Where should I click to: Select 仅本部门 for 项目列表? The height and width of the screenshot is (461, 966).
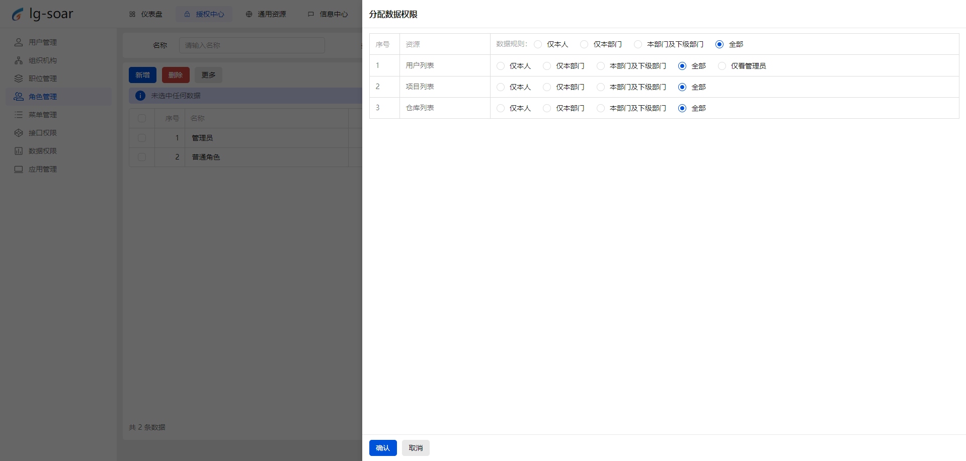[547, 87]
